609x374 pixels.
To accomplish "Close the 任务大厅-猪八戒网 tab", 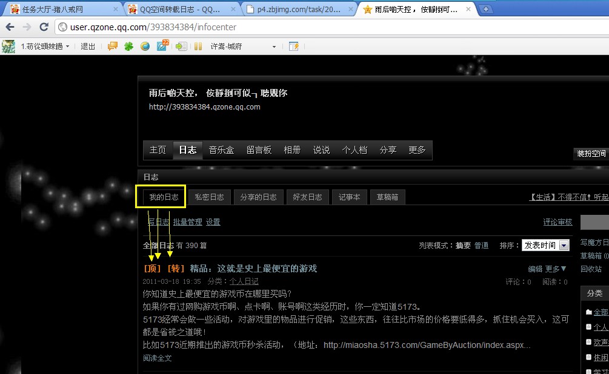I will click(x=116, y=9).
